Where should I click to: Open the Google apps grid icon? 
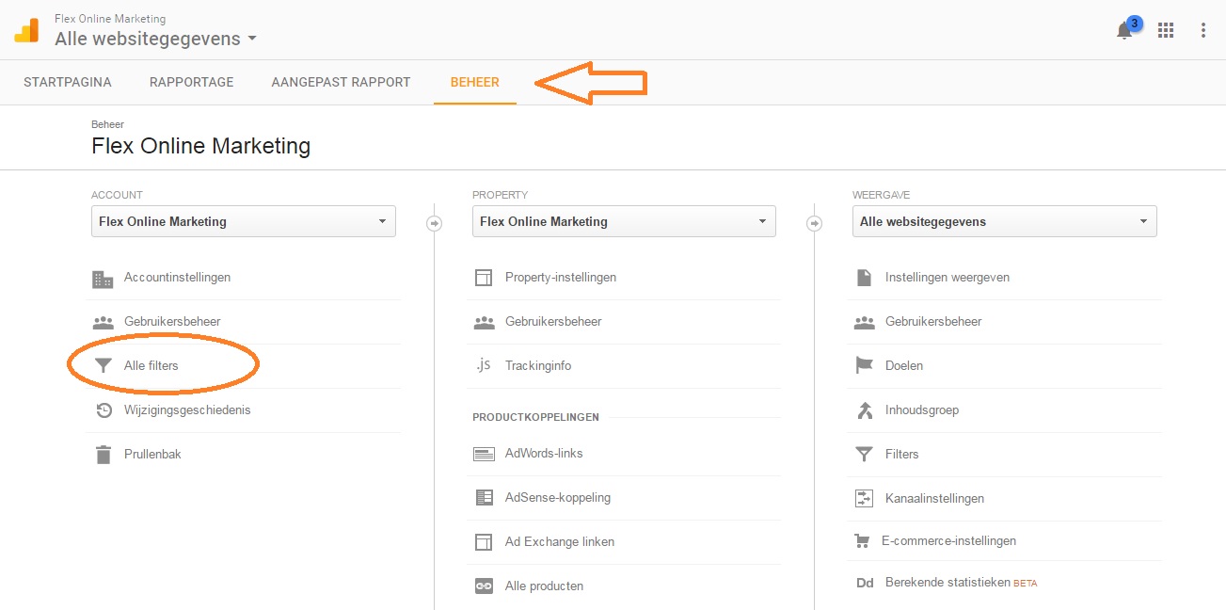pyautogui.click(x=1166, y=30)
